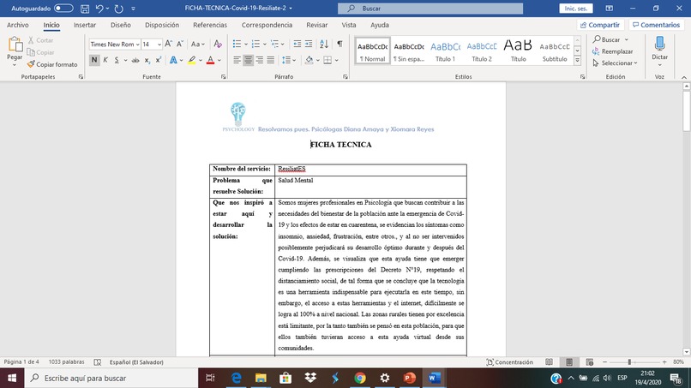Enable Concentración mode in status bar
Screen dimensions: 691x388
click(x=509, y=362)
